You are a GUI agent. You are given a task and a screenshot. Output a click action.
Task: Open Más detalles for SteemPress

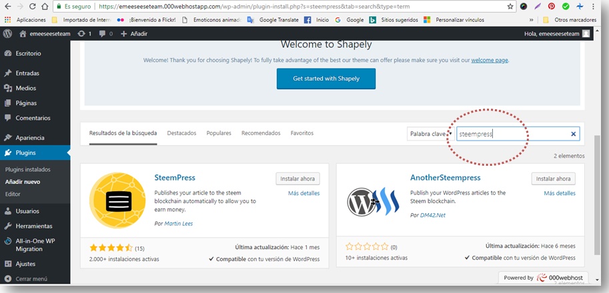(x=303, y=193)
